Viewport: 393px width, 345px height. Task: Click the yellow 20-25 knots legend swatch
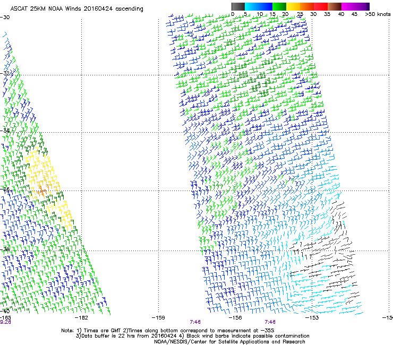(x=293, y=6)
